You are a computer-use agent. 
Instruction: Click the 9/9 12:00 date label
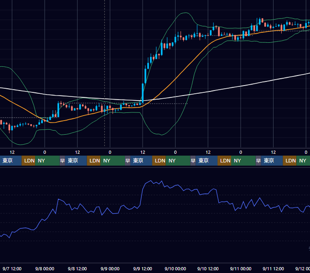pos(143,268)
